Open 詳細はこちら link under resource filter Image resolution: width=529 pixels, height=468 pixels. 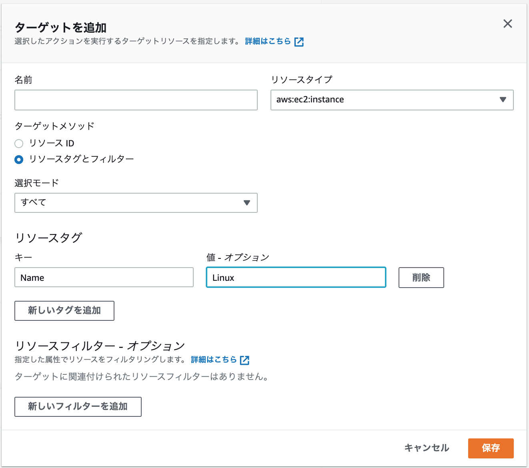[x=214, y=360]
